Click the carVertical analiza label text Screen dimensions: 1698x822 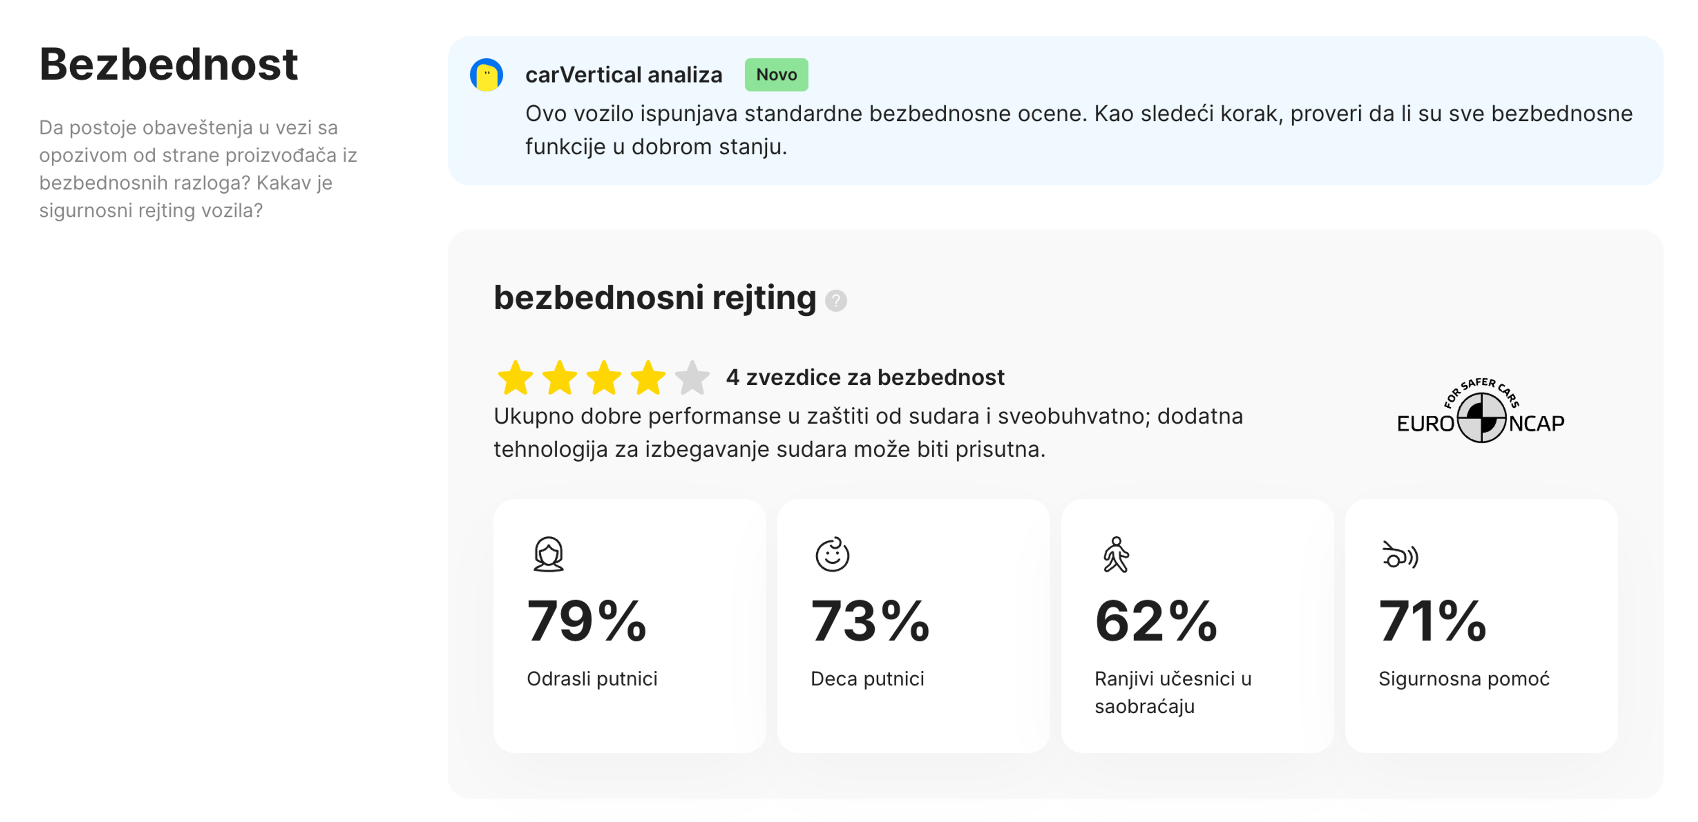click(623, 74)
